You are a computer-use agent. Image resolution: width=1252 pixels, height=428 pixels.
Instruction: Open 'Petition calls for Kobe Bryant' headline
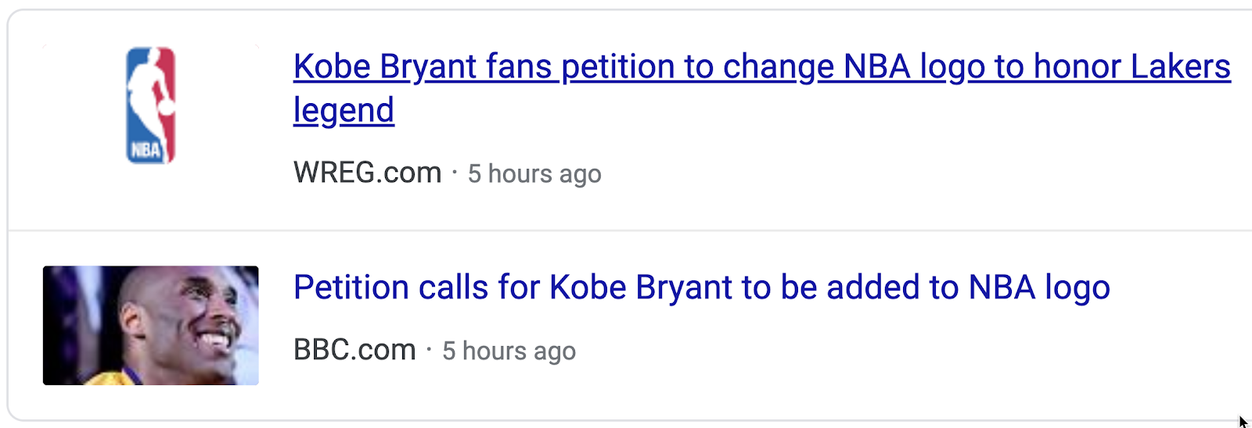coord(701,287)
